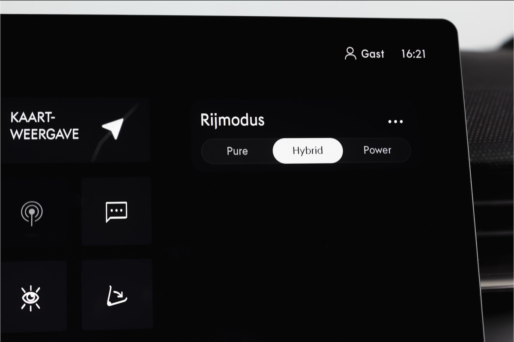Tap the Gast profile name
The height and width of the screenshot is (342, 514).
coord(373,54)
